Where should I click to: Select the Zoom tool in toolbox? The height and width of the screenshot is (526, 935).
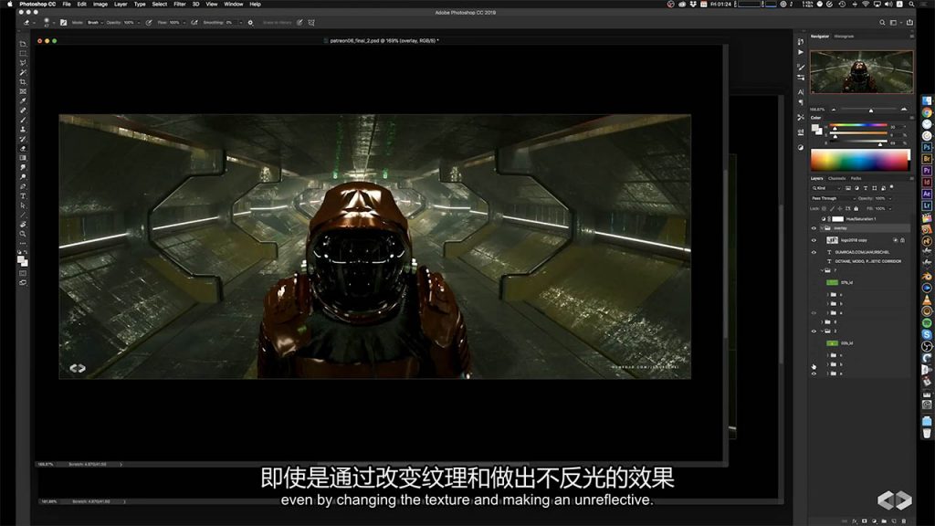23,234
